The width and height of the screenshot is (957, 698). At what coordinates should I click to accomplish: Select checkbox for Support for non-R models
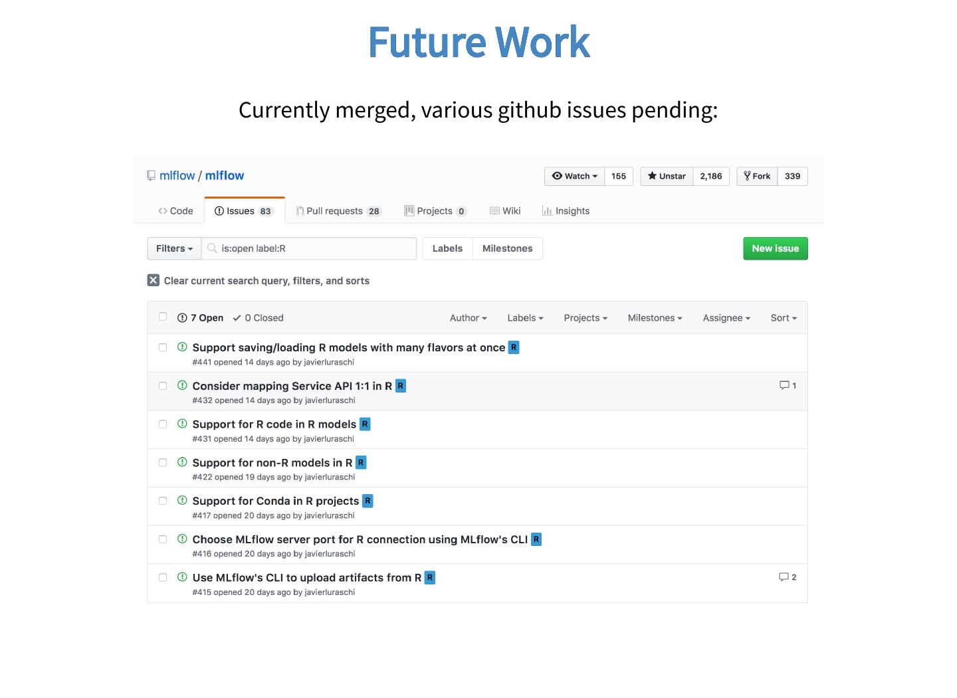point(163,462)
